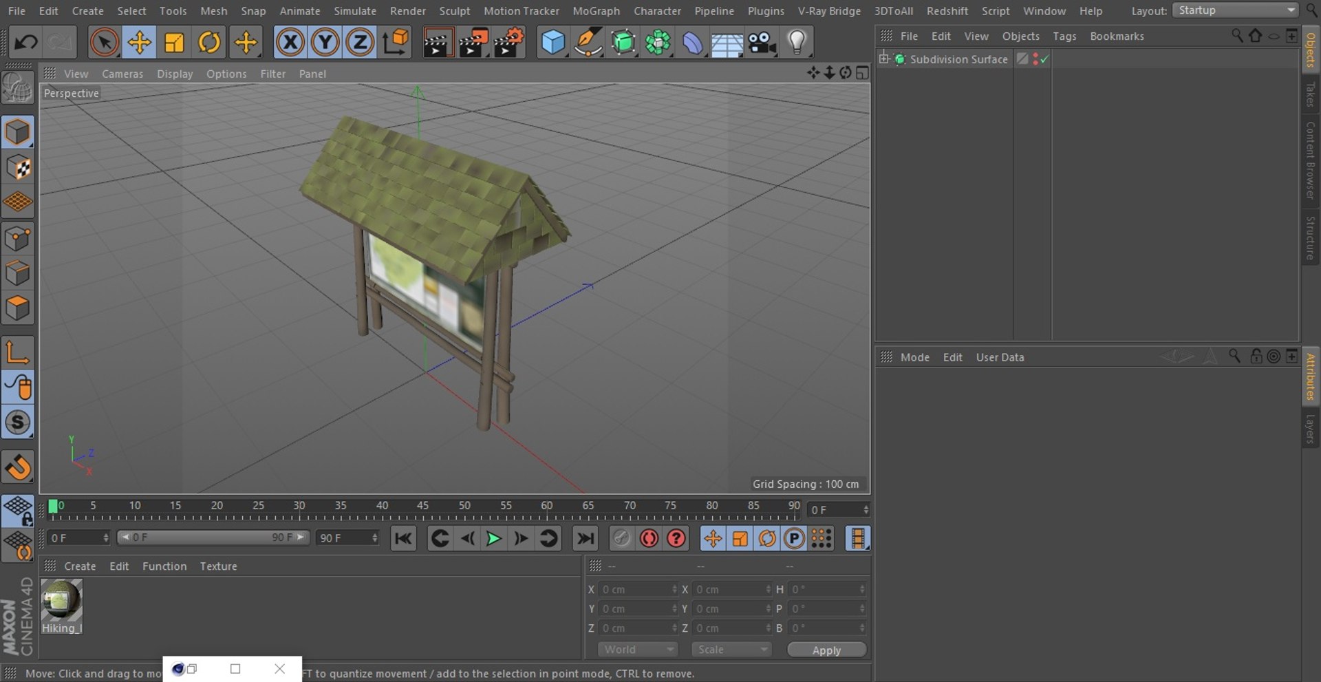Switch to Texture mode (checkered cube)
Screen dimensions: 1321x682
(x=18, y=167)
